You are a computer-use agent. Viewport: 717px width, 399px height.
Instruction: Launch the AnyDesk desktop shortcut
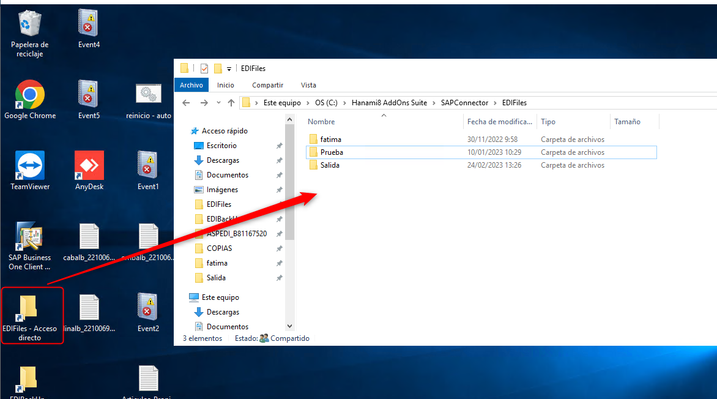pos(89,171)
